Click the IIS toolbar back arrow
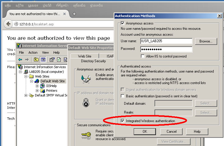 20,59
